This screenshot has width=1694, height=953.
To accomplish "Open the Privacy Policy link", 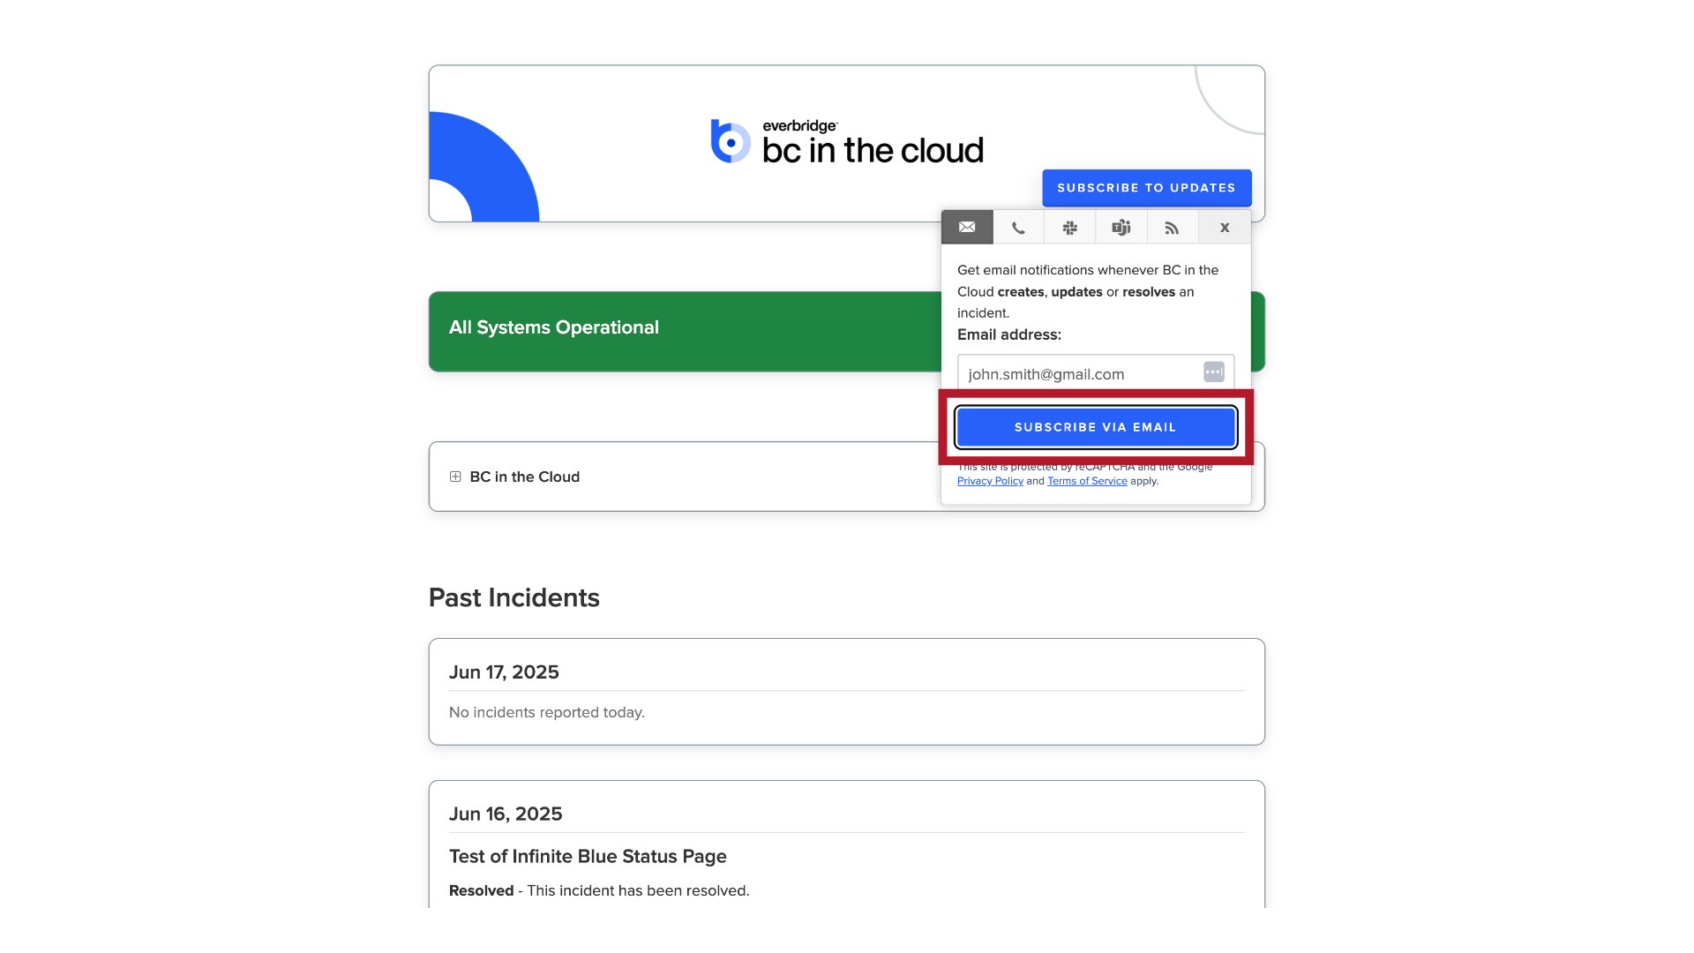I will [990, 481].
